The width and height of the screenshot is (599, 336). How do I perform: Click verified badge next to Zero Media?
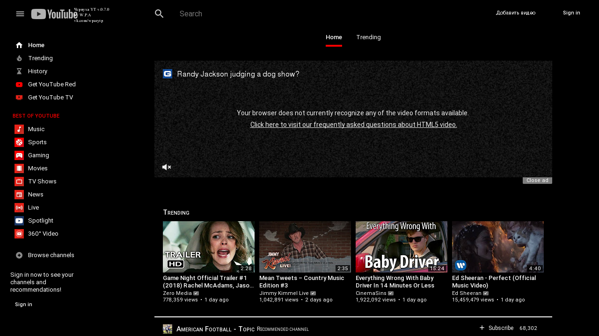(x=196, y=293)
